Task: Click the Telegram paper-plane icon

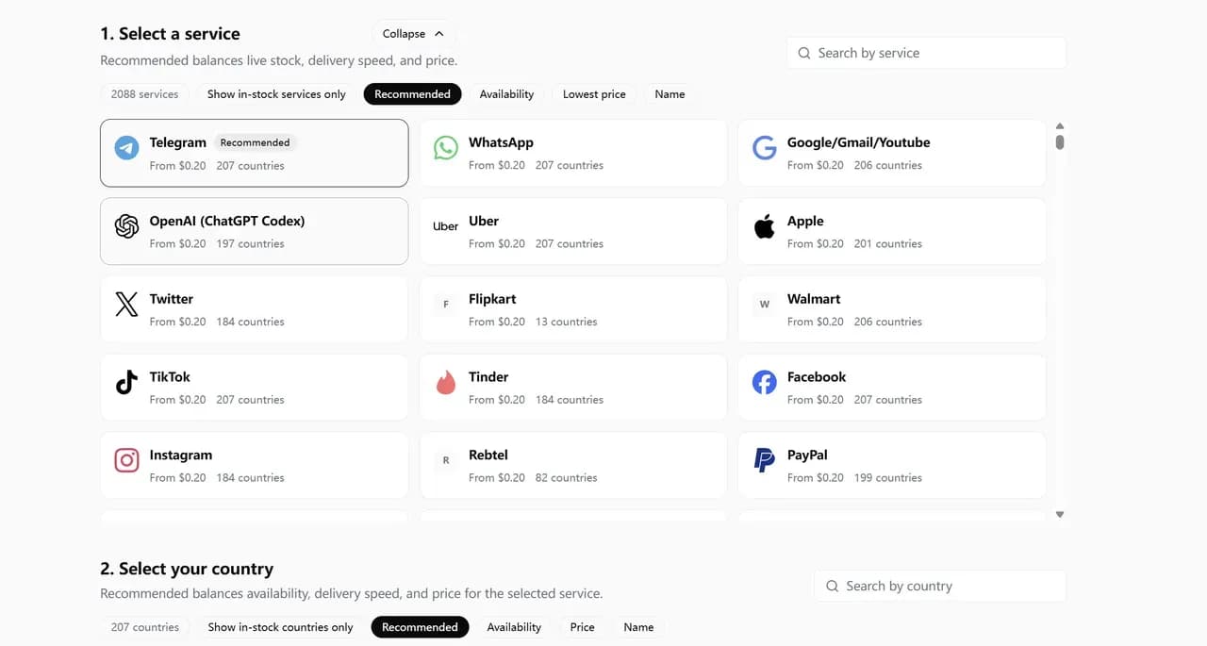Action: [126, 147]
